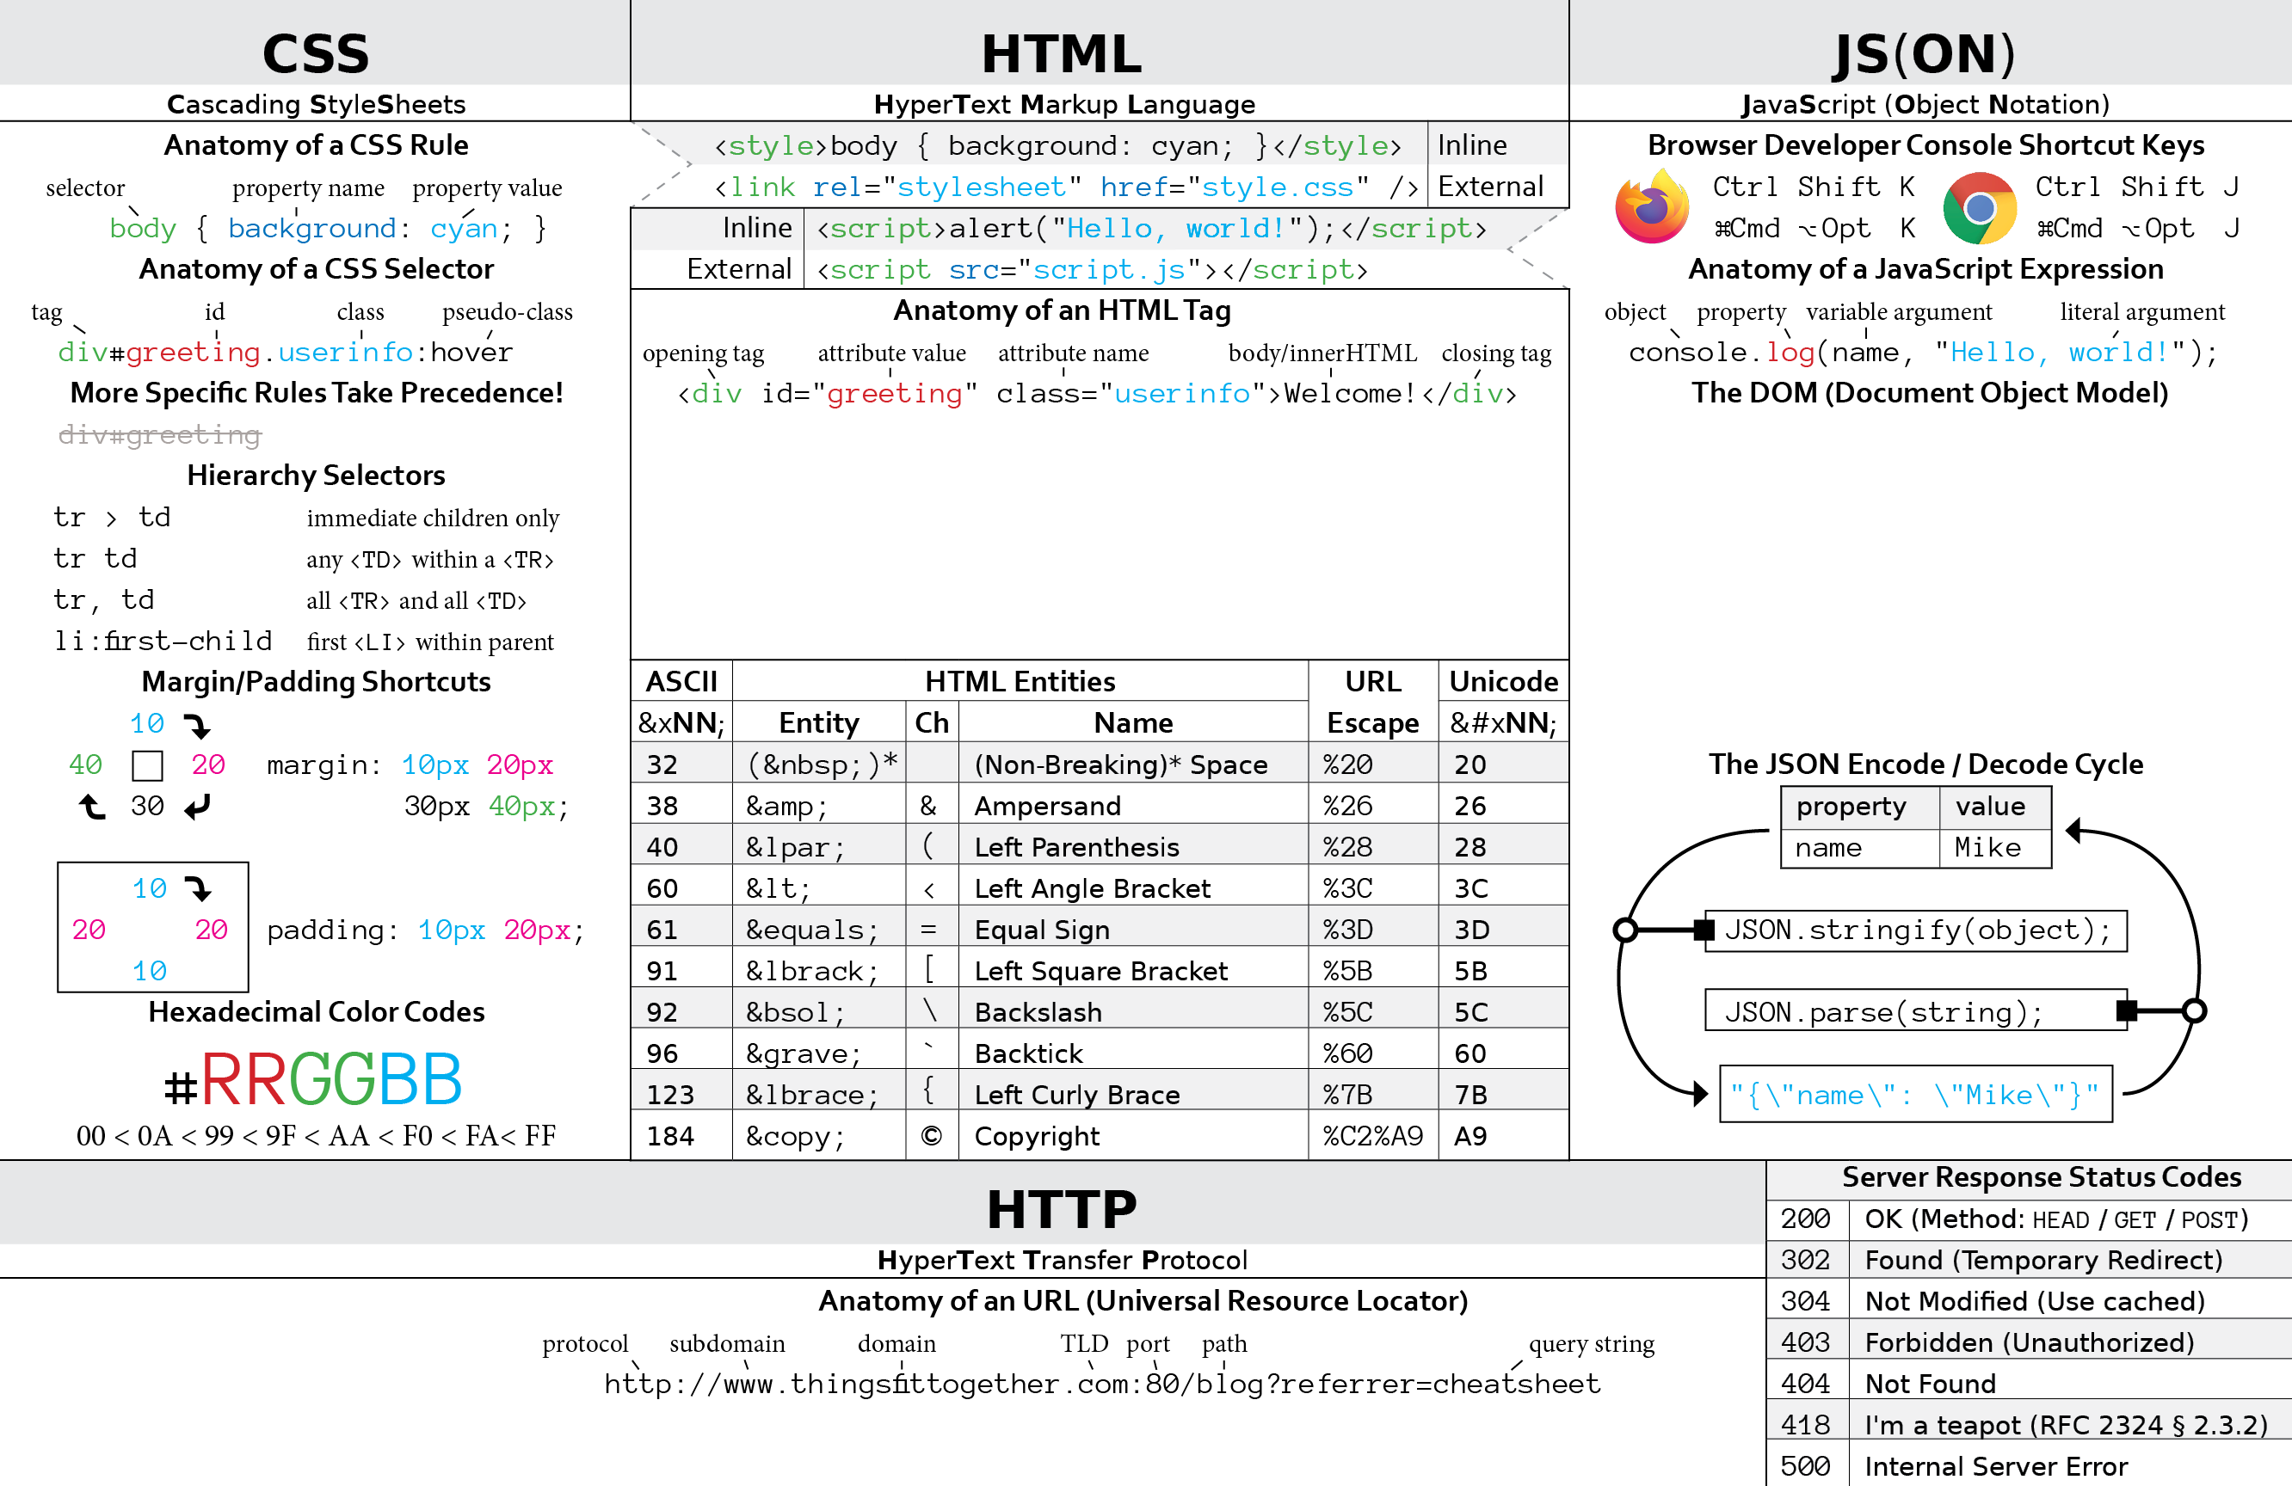Screen dimensions: 2292x1486
Task: Click the 'literal argument' label
Action: 2141,312
